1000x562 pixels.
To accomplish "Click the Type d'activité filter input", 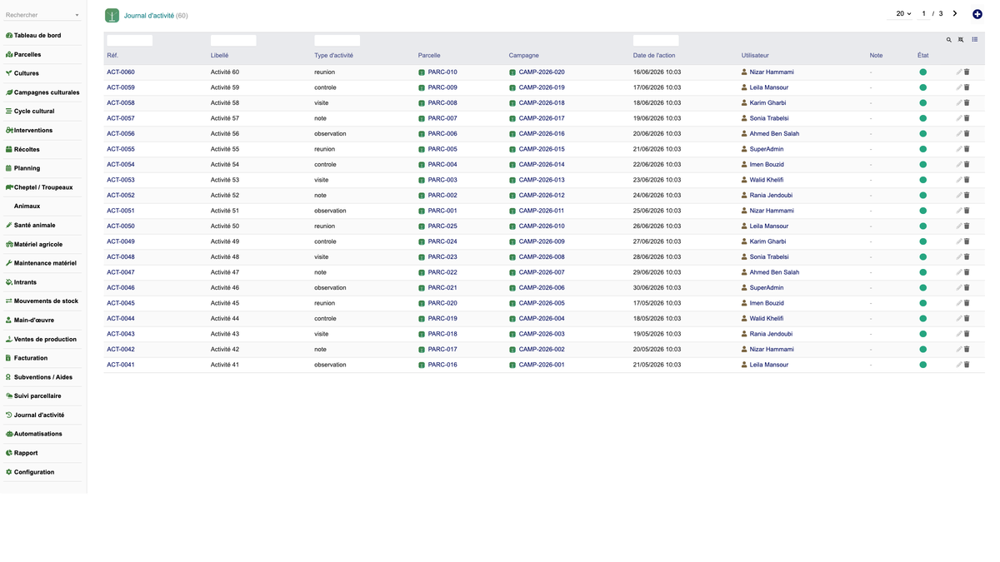I will click(337, 40).
